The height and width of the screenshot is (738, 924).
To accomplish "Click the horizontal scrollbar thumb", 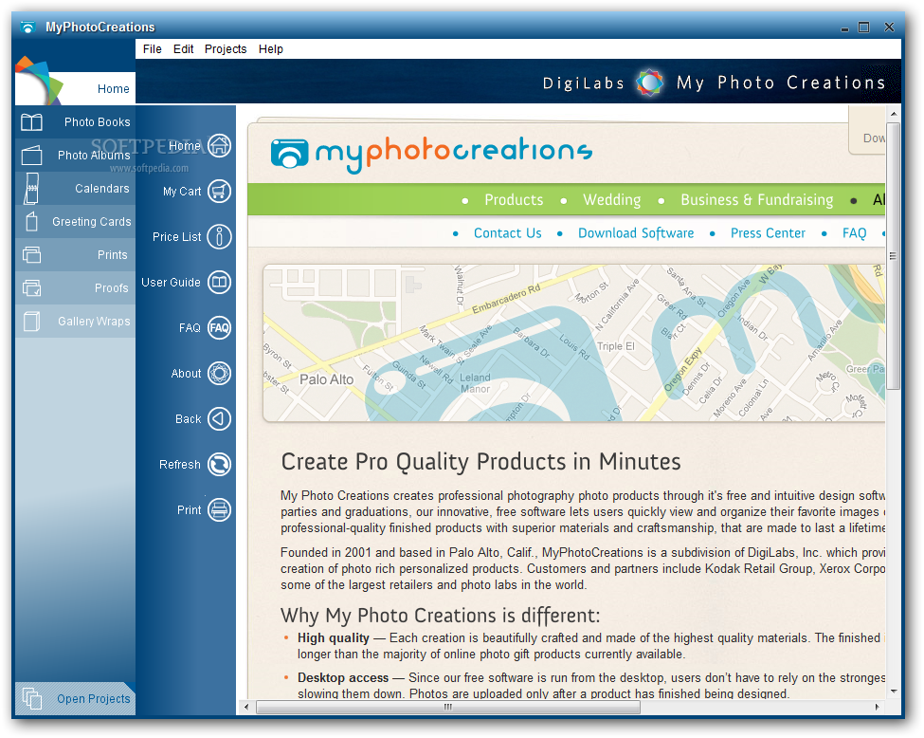I will [x=448, y=707].
